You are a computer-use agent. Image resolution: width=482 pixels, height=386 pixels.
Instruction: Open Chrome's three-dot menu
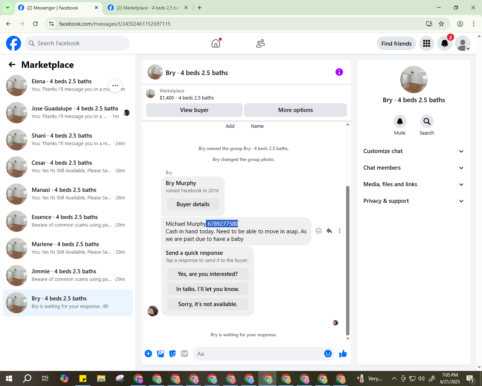click(x=474, y=24)
